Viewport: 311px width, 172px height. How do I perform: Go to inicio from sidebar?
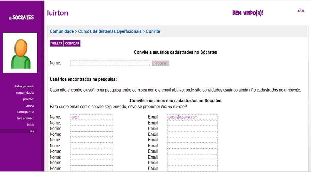[31, 125]
